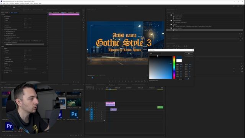Select the G radio button in RGB
245x138 pixels.
[x=177, y=74]
